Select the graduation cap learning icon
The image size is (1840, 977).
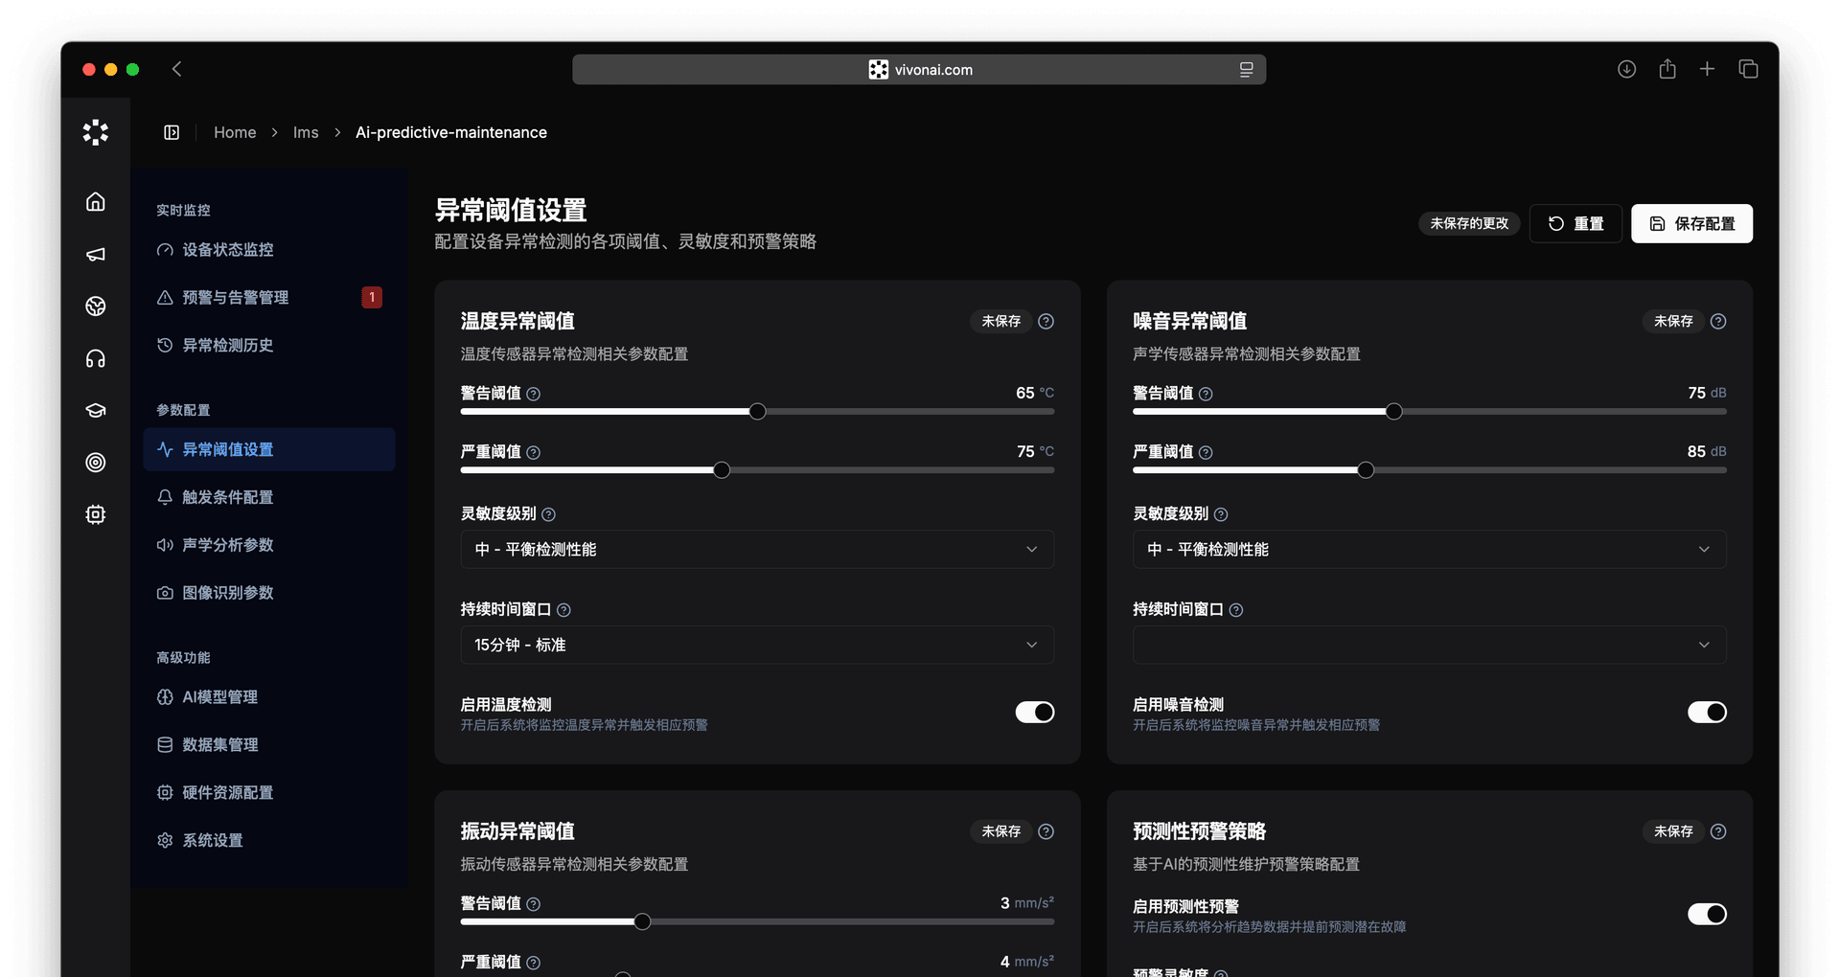96,410
